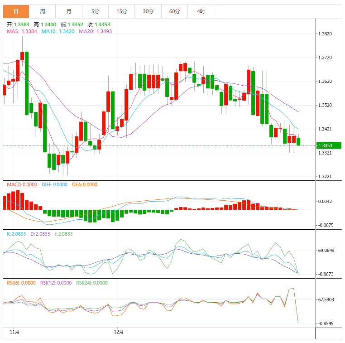
Task: Open the 30分 timeframe tab
Action: pyautogui.click(x=148, y=11)
